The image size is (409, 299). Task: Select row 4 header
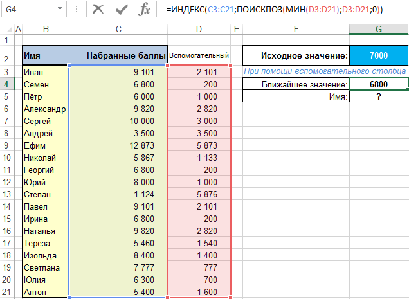[x=6, y=84]
